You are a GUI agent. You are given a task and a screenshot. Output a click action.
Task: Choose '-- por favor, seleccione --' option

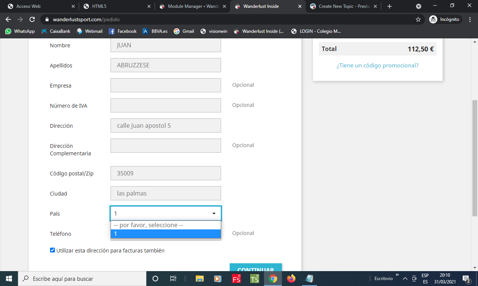pyautogui.click(x=166, y=225)
